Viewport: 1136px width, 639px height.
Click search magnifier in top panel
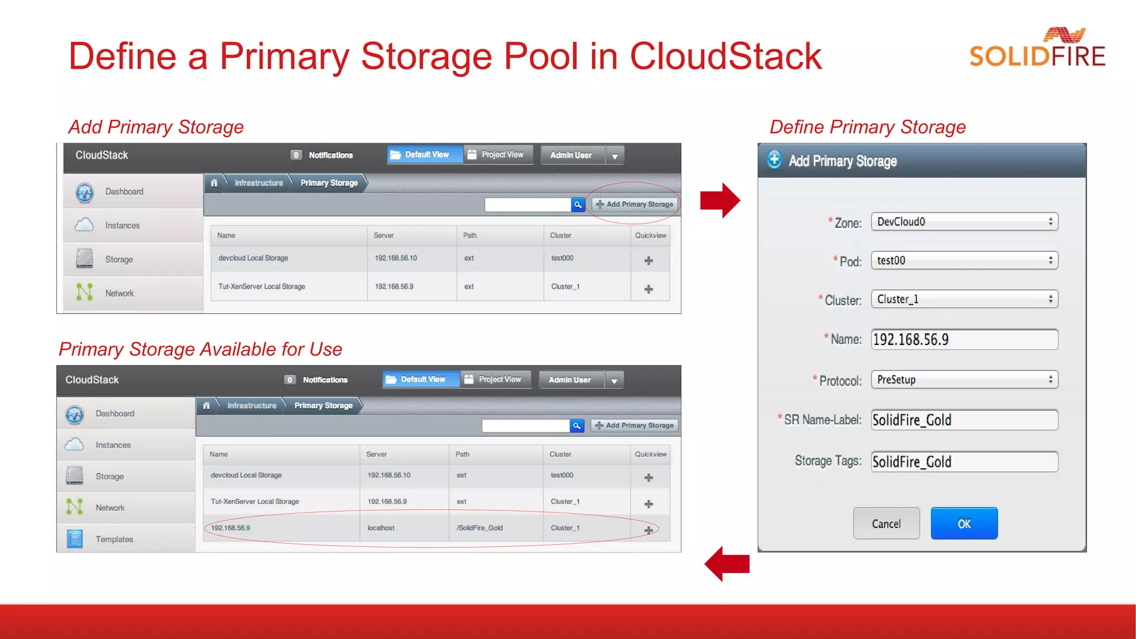(578, 205)
